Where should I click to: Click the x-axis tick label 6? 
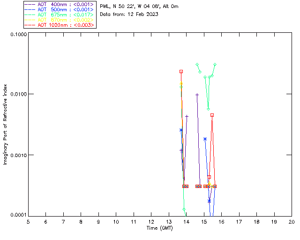46,222
